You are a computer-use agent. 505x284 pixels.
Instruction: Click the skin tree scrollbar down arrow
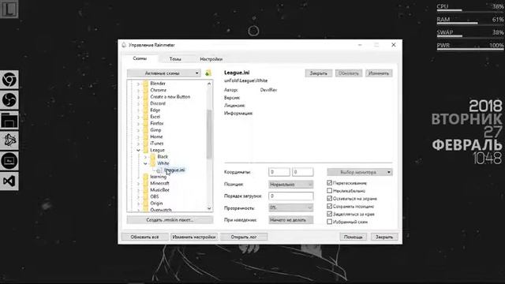point(209,208)
